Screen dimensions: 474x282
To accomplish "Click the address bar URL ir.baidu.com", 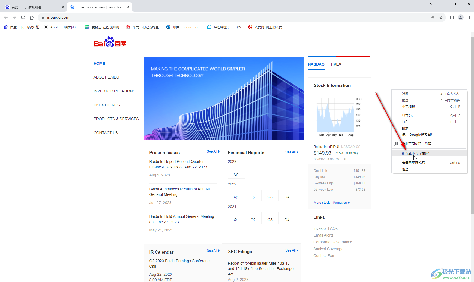I will pyautogui.click(x=58, y=17).
